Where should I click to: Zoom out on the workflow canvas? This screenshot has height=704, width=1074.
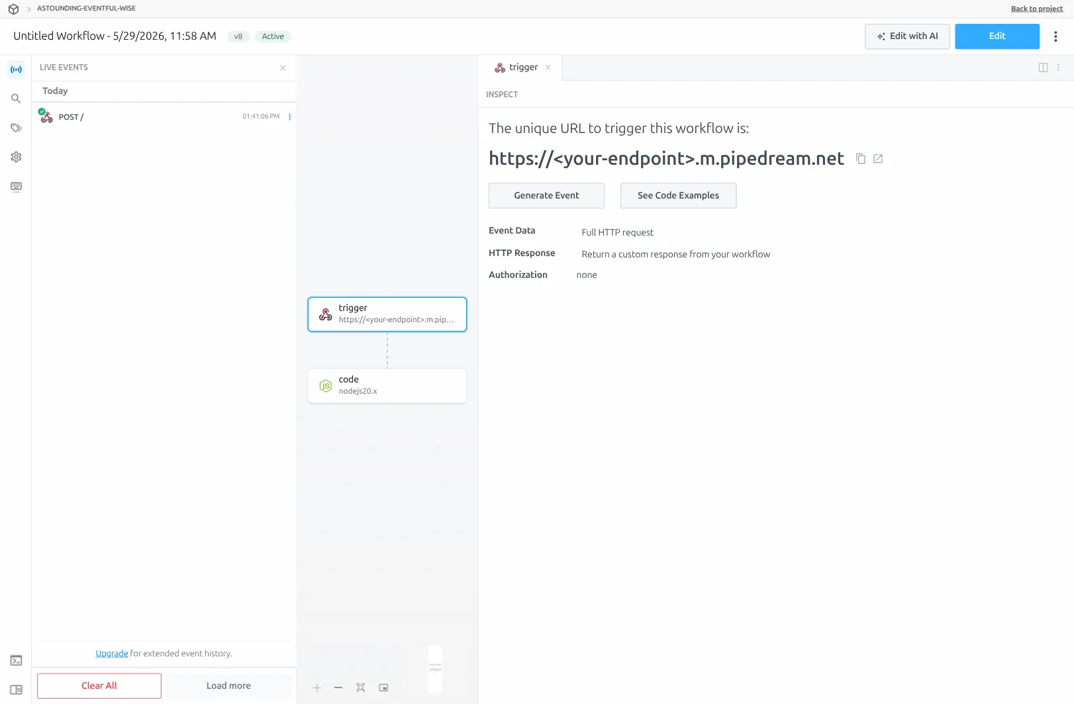(338, 688)
